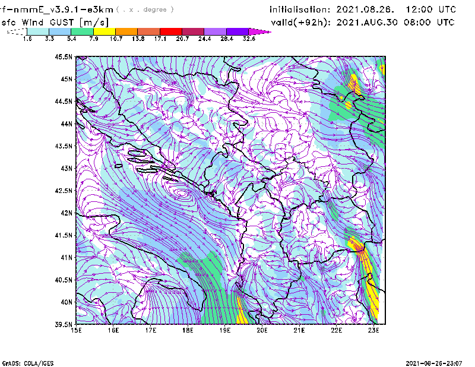475x367 pixels.
Task: Click the 39.5N latitude label
Action: point(64,324)
